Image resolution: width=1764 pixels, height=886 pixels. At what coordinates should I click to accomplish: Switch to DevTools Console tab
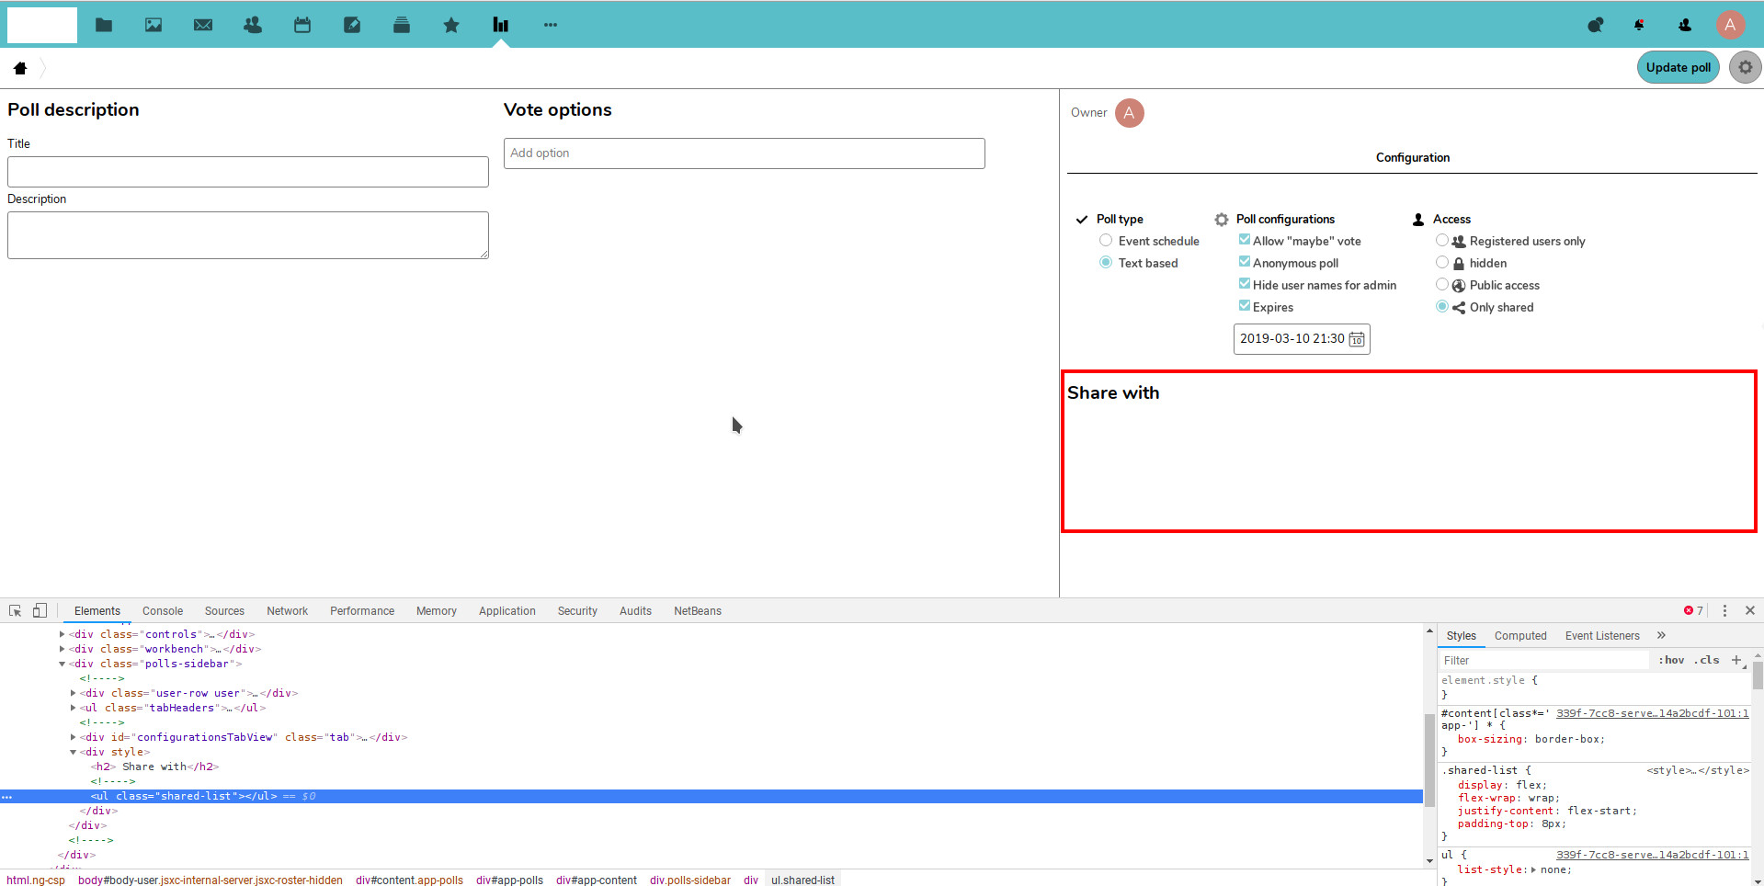point(163,611)
